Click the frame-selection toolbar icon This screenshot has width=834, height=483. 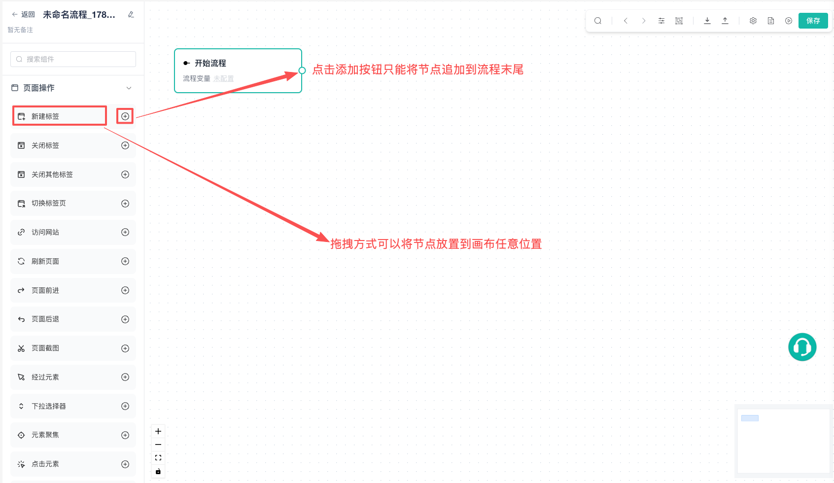679,21
